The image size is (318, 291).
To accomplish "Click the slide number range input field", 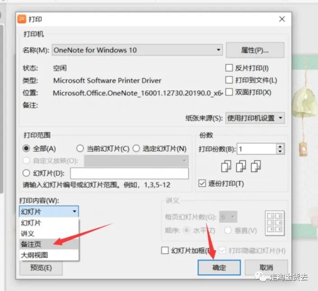I will click(x=129, y=173).
